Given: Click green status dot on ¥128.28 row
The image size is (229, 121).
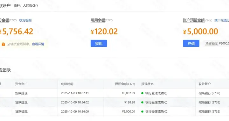Looking at the screenshot, I should tap(142, 103).
